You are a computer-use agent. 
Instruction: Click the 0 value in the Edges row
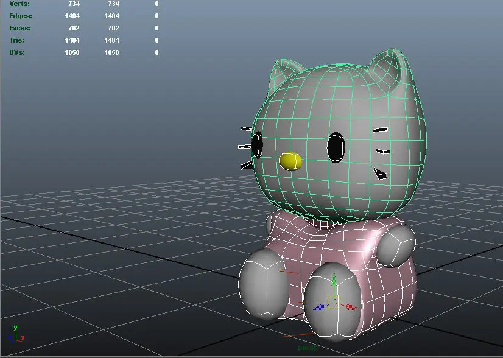(x=157, y=16)
